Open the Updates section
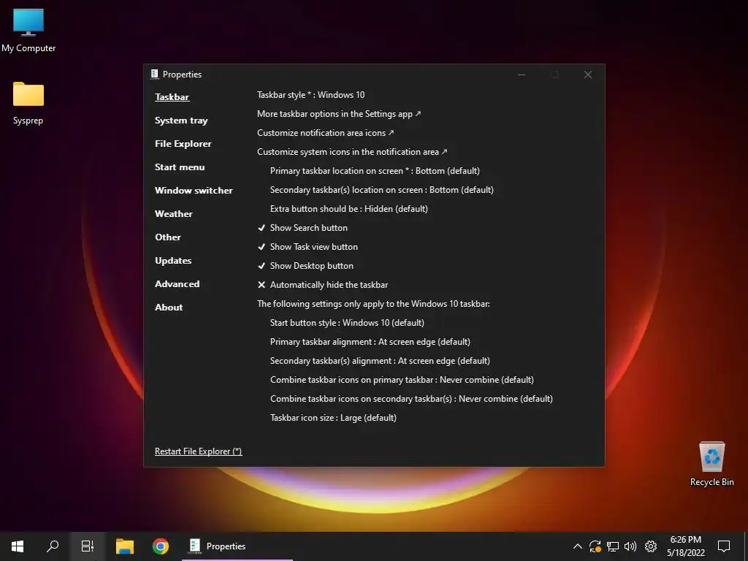The image size is (748, 561). (x=173, y=261)
